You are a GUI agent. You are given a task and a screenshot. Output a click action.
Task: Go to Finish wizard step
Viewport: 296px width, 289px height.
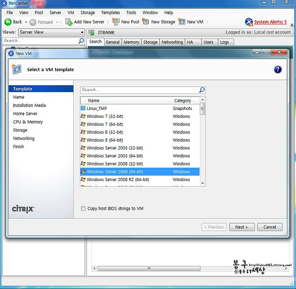coord(18,147)
